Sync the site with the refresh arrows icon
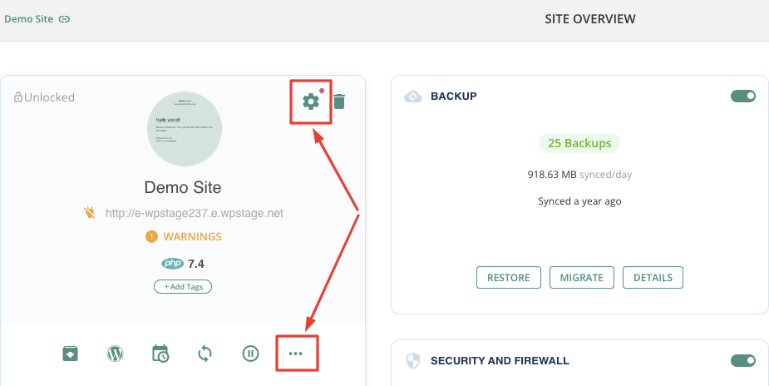This screenshot has height=386, width=769. click(x=205, y=353)
